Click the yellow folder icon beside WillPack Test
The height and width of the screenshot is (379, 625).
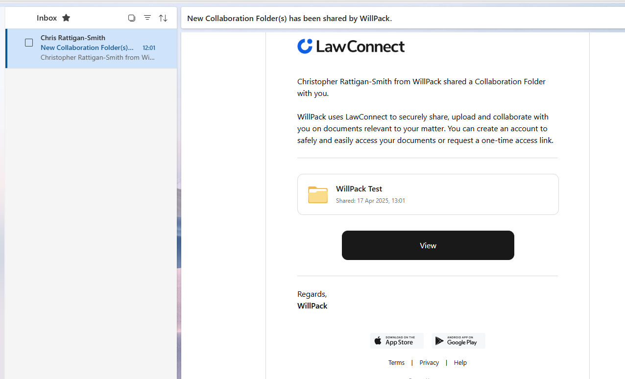[x=317, y=194]
